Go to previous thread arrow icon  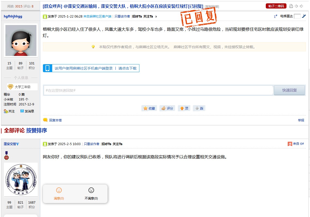296,6
